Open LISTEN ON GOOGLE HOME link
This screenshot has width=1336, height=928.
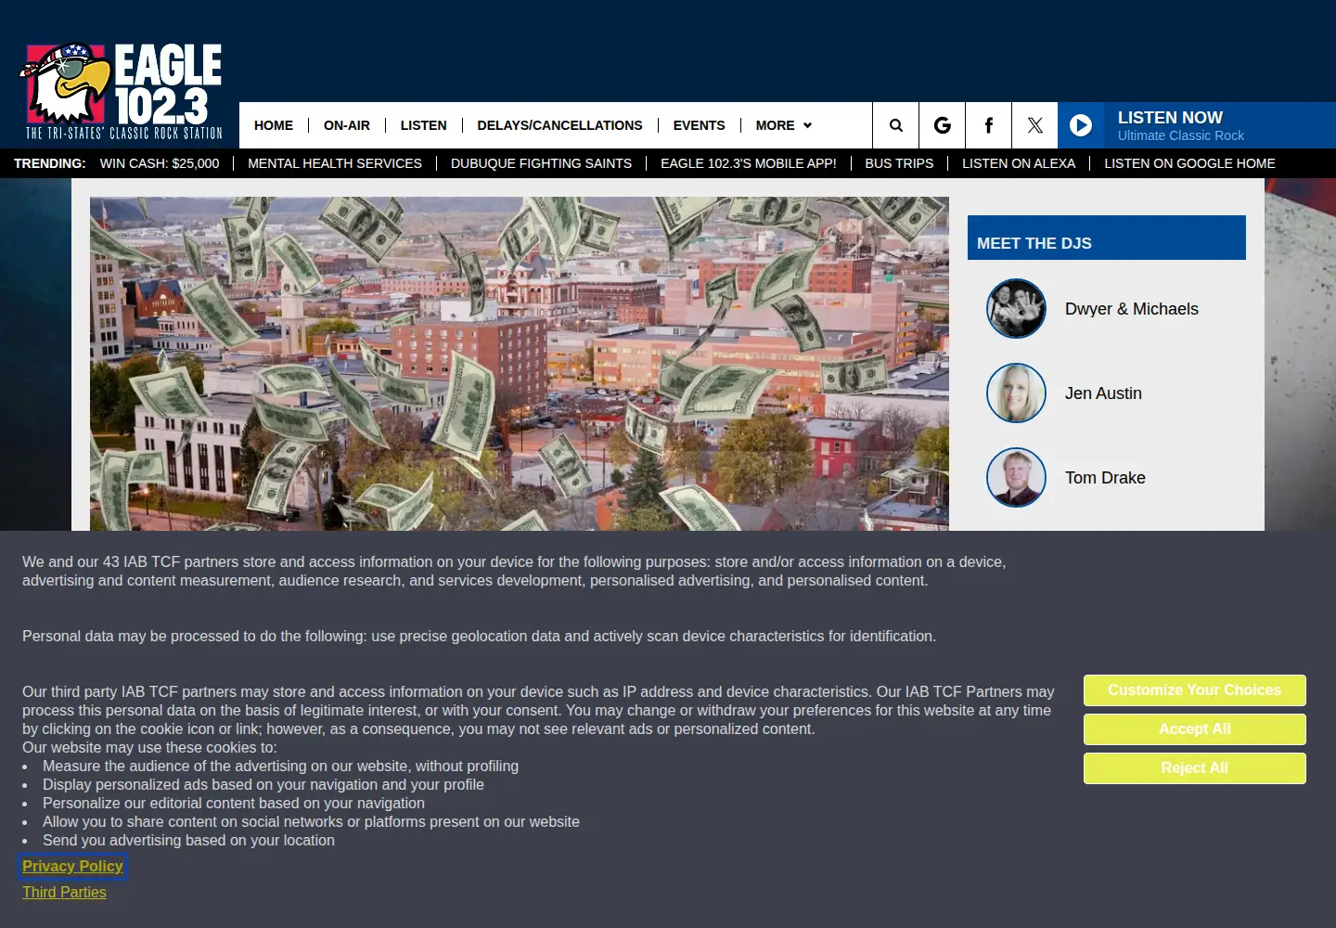[1189, 163]
